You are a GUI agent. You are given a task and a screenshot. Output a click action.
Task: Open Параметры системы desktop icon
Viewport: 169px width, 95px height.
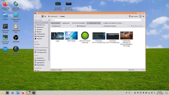tap(5, 28)
